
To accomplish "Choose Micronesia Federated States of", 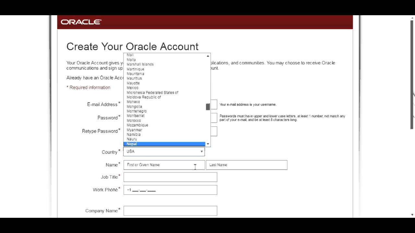I will tap(164, 93).
